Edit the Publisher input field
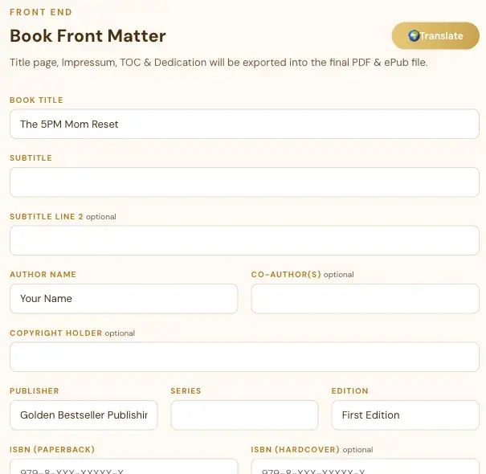Viewport: 486px width, 474px height. click(84, 415)
